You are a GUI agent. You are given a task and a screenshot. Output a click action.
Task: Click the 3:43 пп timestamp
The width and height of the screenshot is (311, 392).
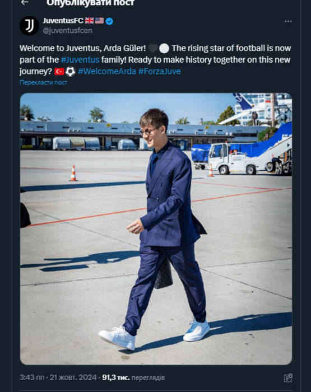click(x=32, y=377)
